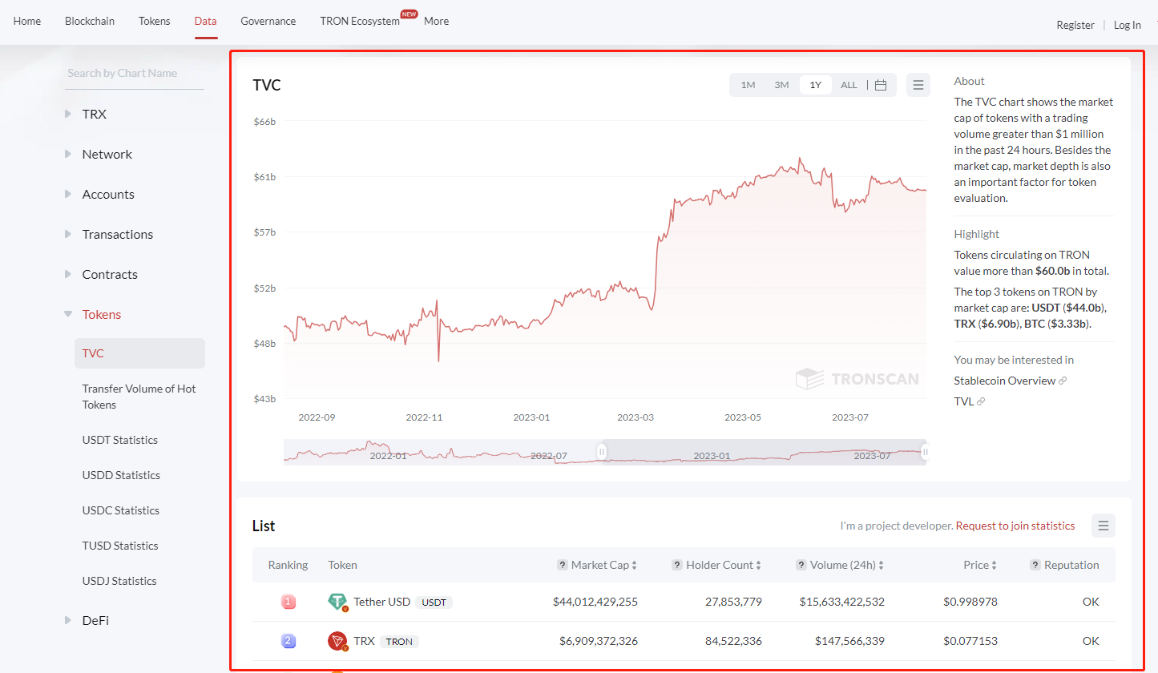
Task: Click the right handle of chart range slider
Action: pyautogui.click(x=926, y=452)
